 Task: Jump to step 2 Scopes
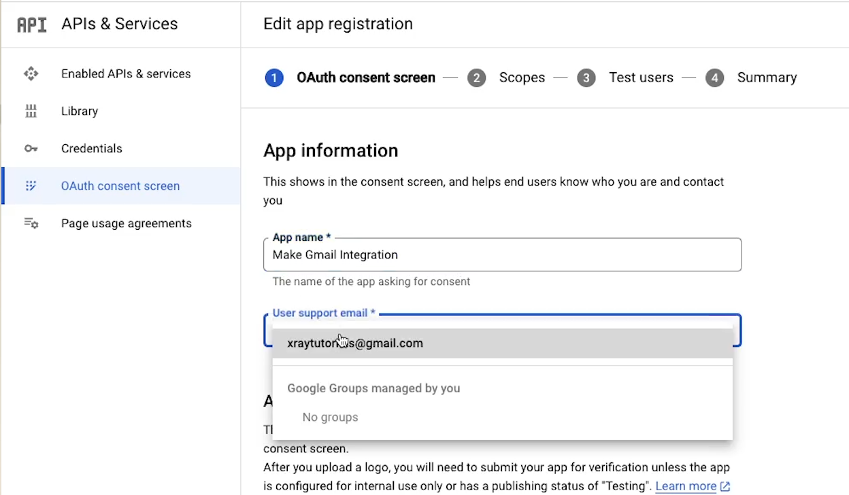tap(506, 78)
